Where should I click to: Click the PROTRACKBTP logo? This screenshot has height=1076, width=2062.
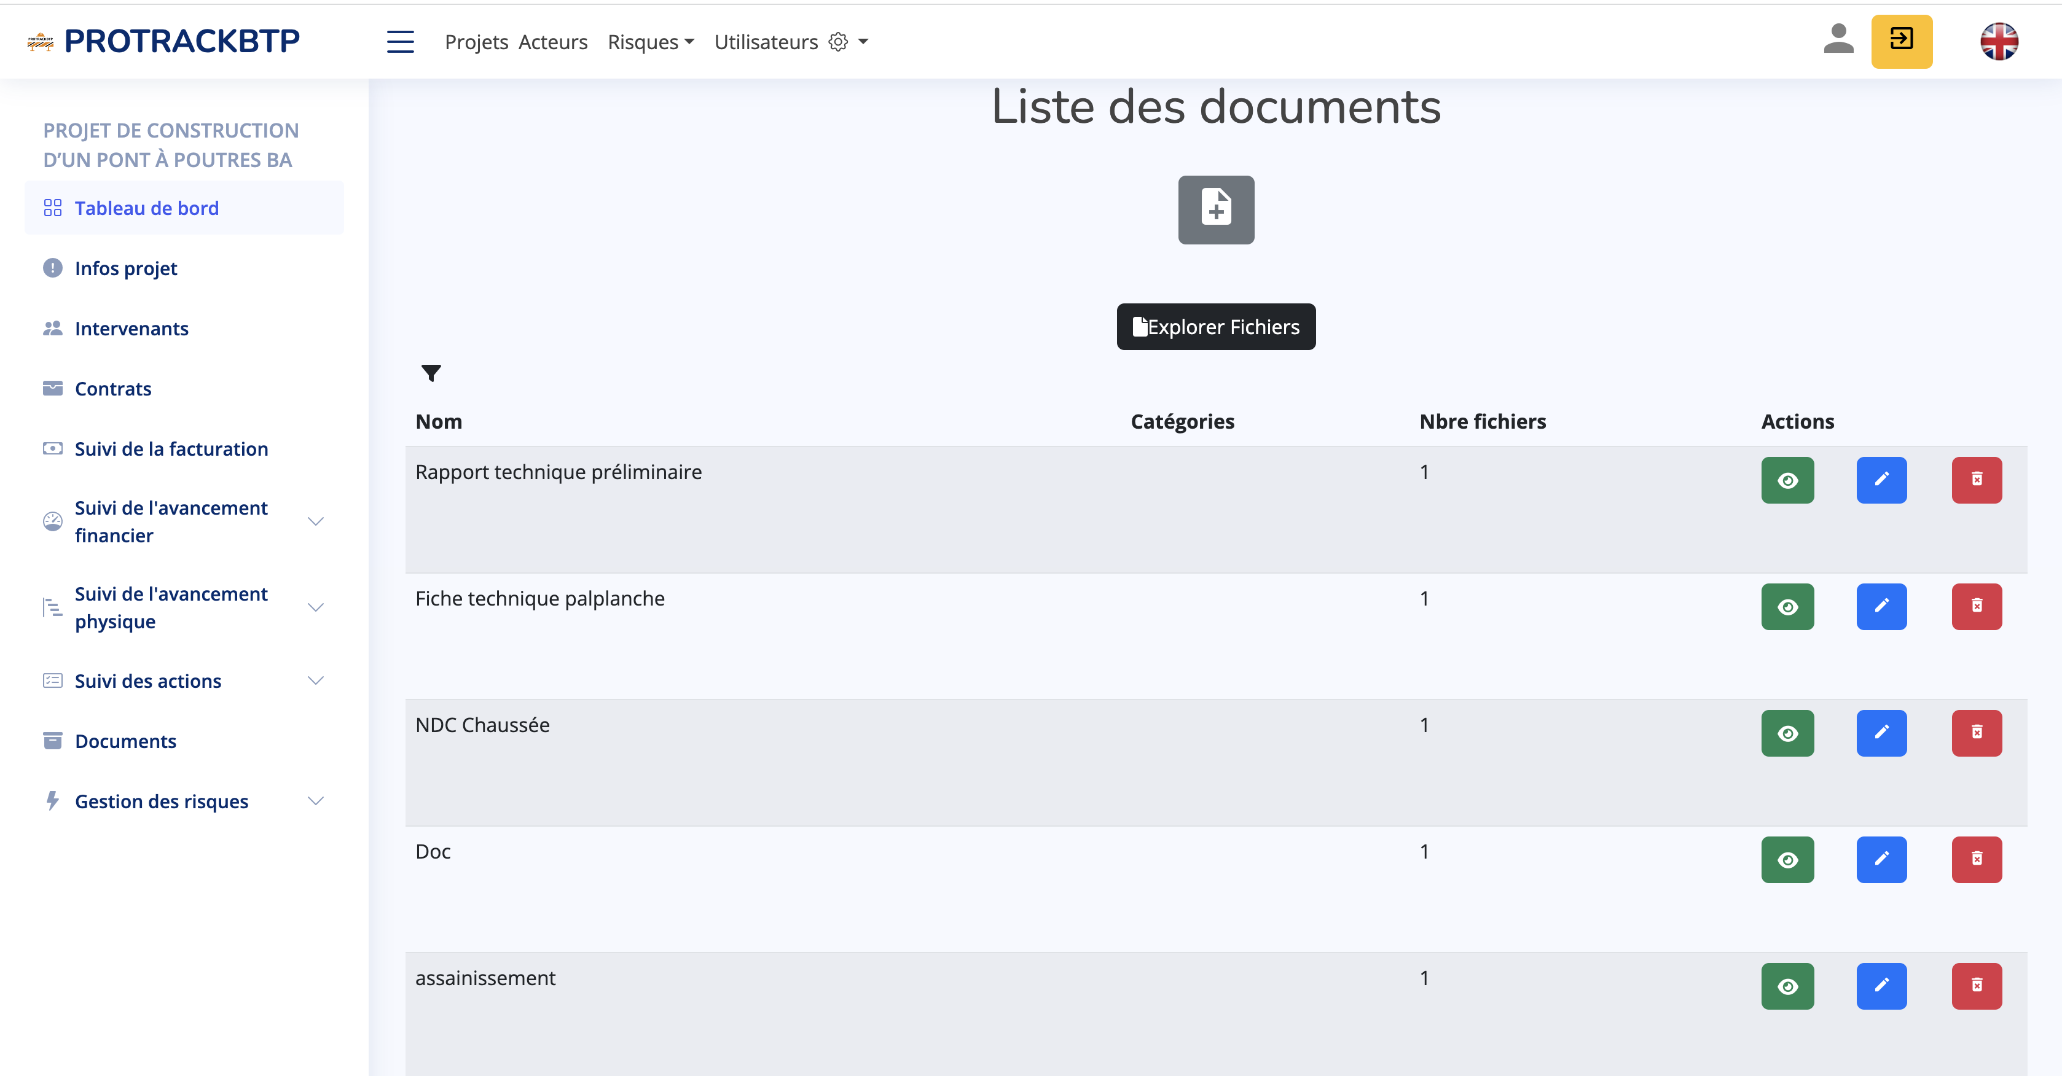click(164, 41)
